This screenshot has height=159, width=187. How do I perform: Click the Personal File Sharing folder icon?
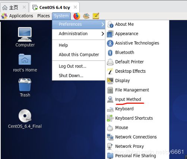point(110,156)
